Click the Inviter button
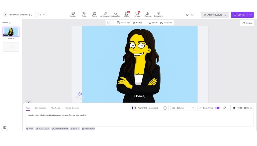 [x=247, y=23]
